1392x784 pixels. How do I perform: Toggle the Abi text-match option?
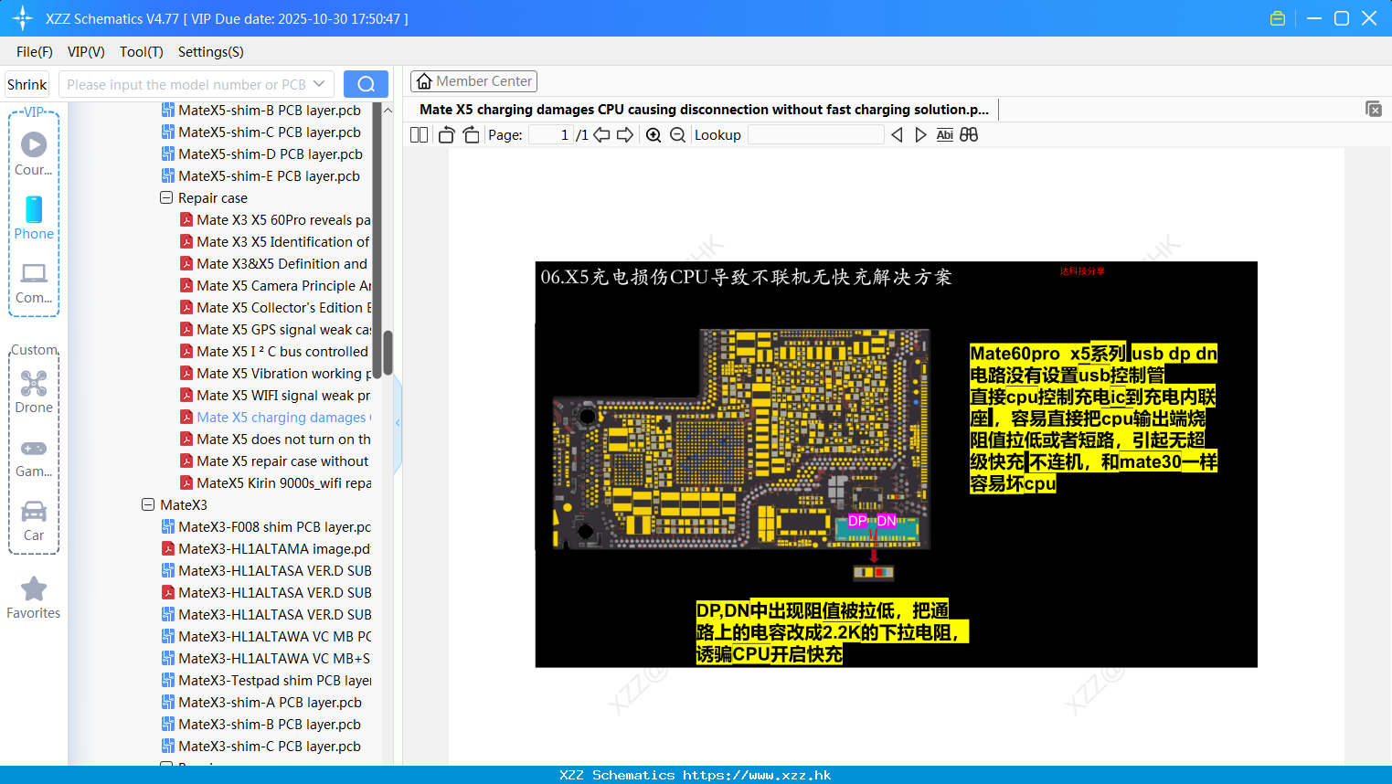coord(945,135)
